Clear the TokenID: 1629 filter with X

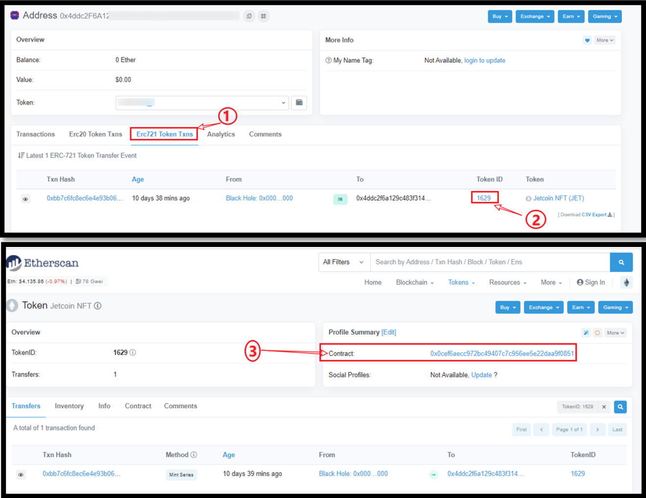pyautogui.click(x=604, y=407)
